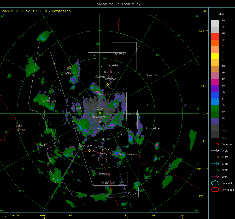Click the Strathmore label
Screen dimensions: 235x219
tap(127, 154)
